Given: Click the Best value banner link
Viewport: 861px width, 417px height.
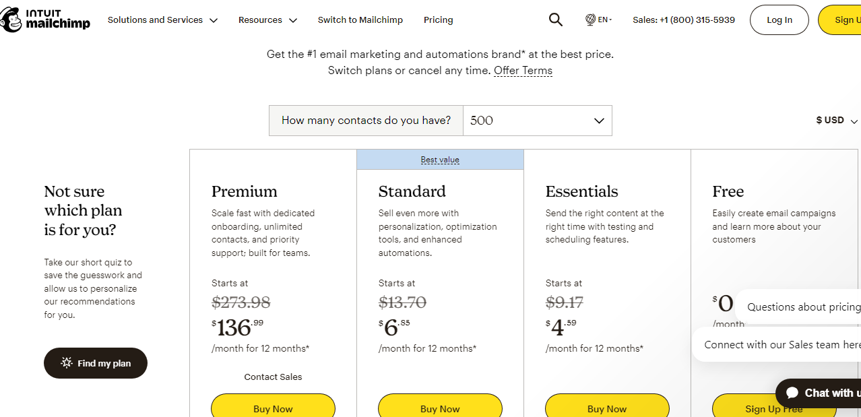Looking at the screenshot, I should (440, 160).
